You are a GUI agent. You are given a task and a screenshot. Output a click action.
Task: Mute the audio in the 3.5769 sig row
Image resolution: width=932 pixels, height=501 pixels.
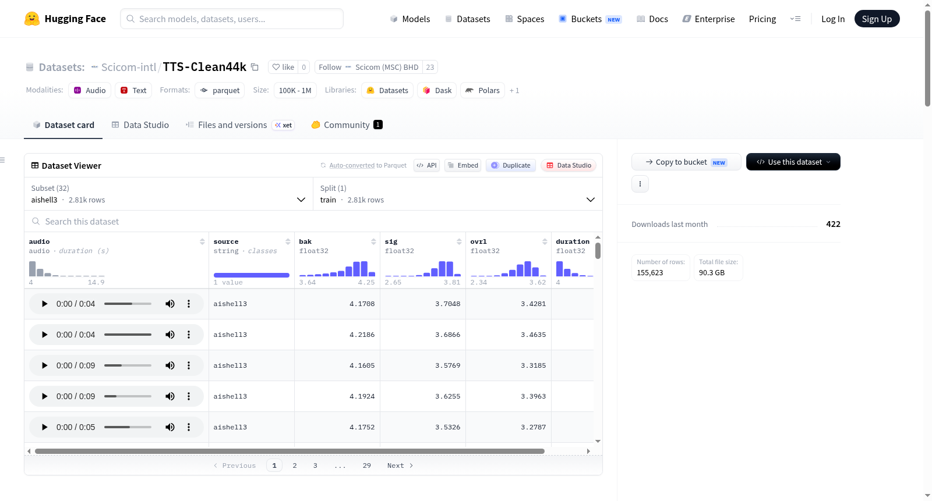tap(170, 365)
